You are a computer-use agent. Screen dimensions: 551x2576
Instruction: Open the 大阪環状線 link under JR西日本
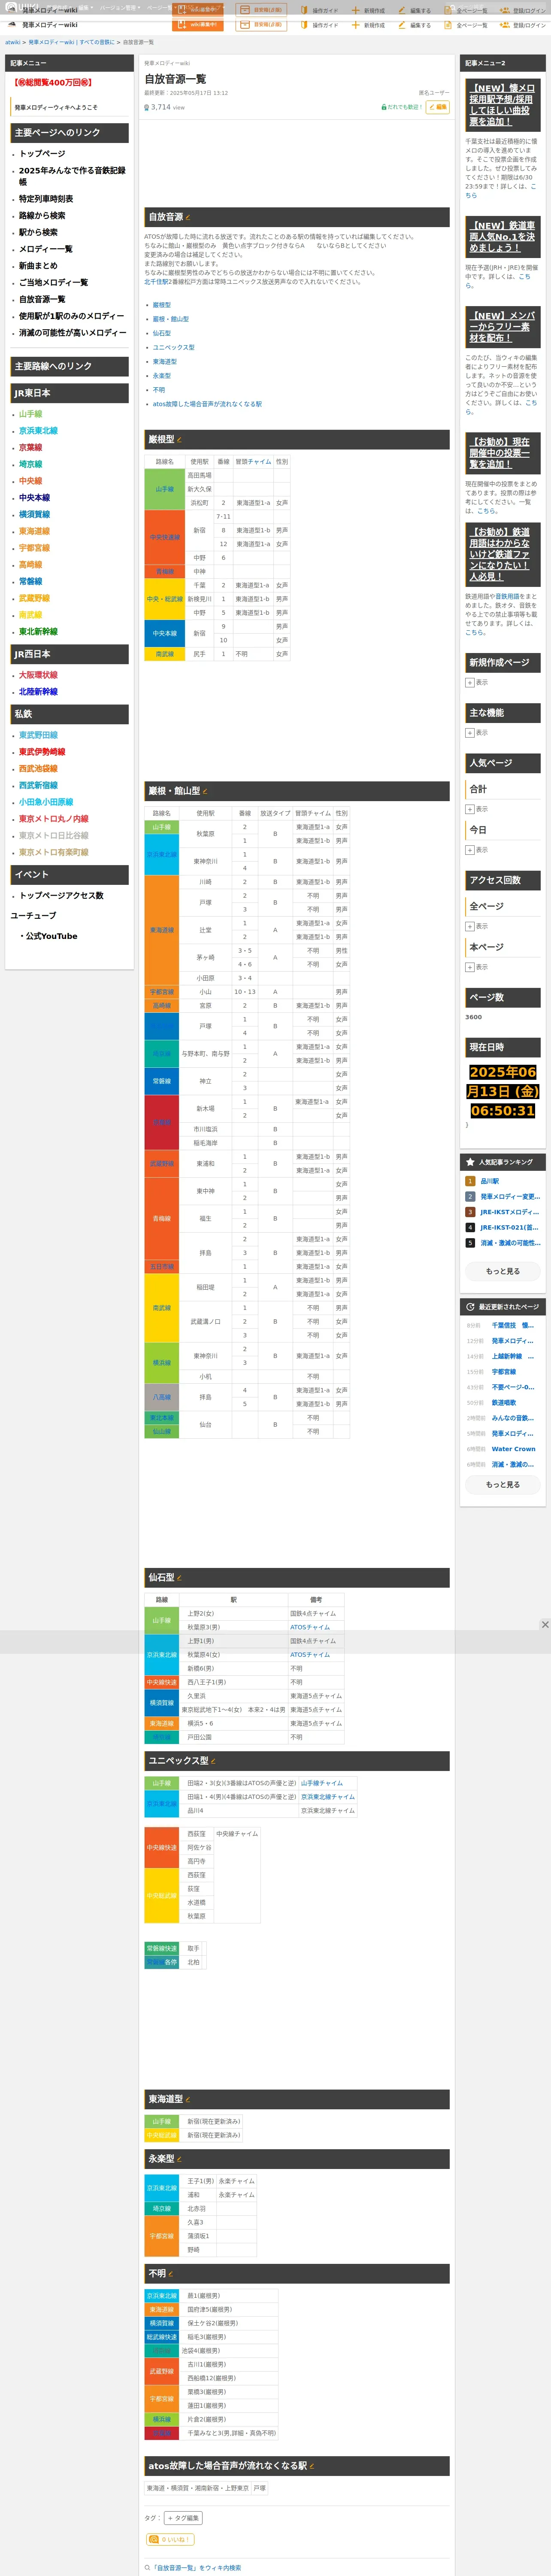38,675
